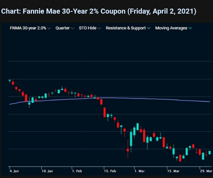
Task: Click the chevron arrow next to Quarter
Action: [72, 28]
